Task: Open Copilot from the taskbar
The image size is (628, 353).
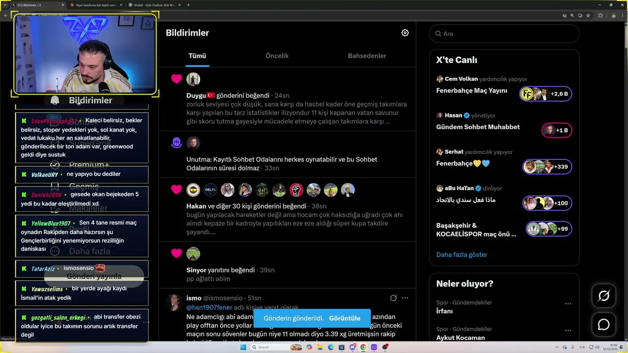Action: click(x=309, y=347)
